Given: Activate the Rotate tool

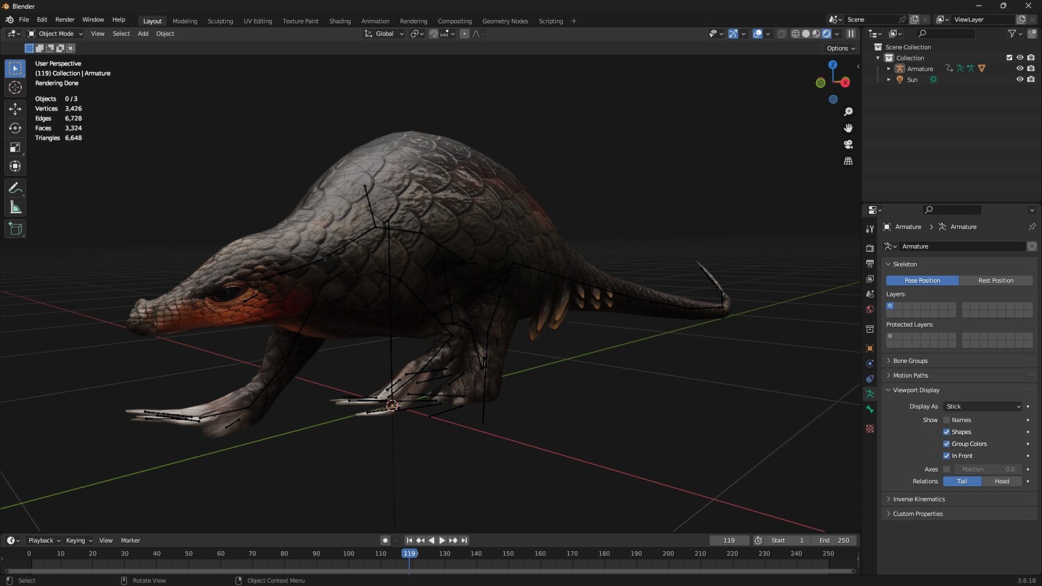Looking at the screenshot, I should coord(15,128).
